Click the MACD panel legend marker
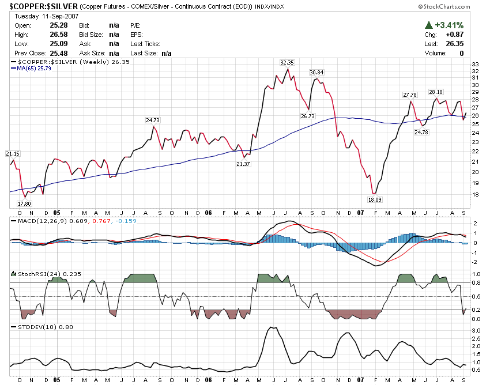Screen dimensions: 490x385 click(13, 221)
